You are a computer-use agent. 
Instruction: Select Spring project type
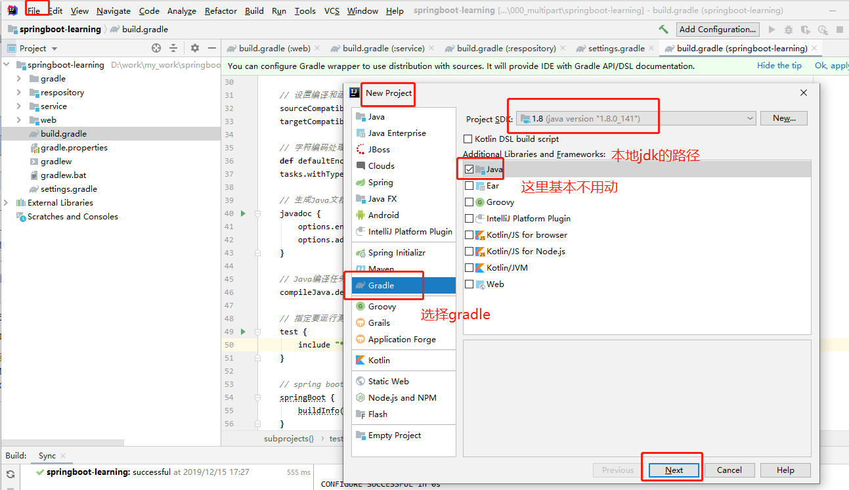[x=404, y=182]
